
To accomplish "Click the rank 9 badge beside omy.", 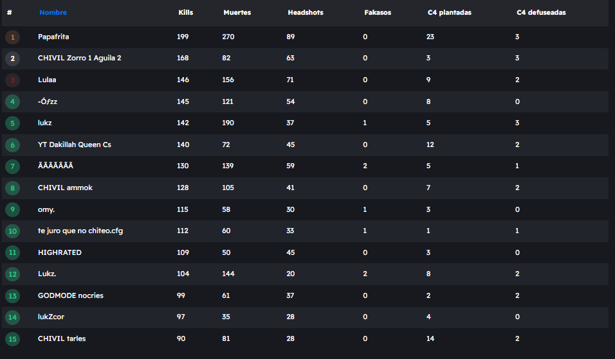I will click(12, 210).
